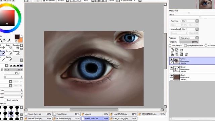Click the foreground dark color swatch
Image resolution: width=215 pixels, height=121 pixels.
[17, 37]
